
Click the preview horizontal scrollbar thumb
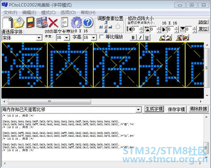click(x=50, y=102)
